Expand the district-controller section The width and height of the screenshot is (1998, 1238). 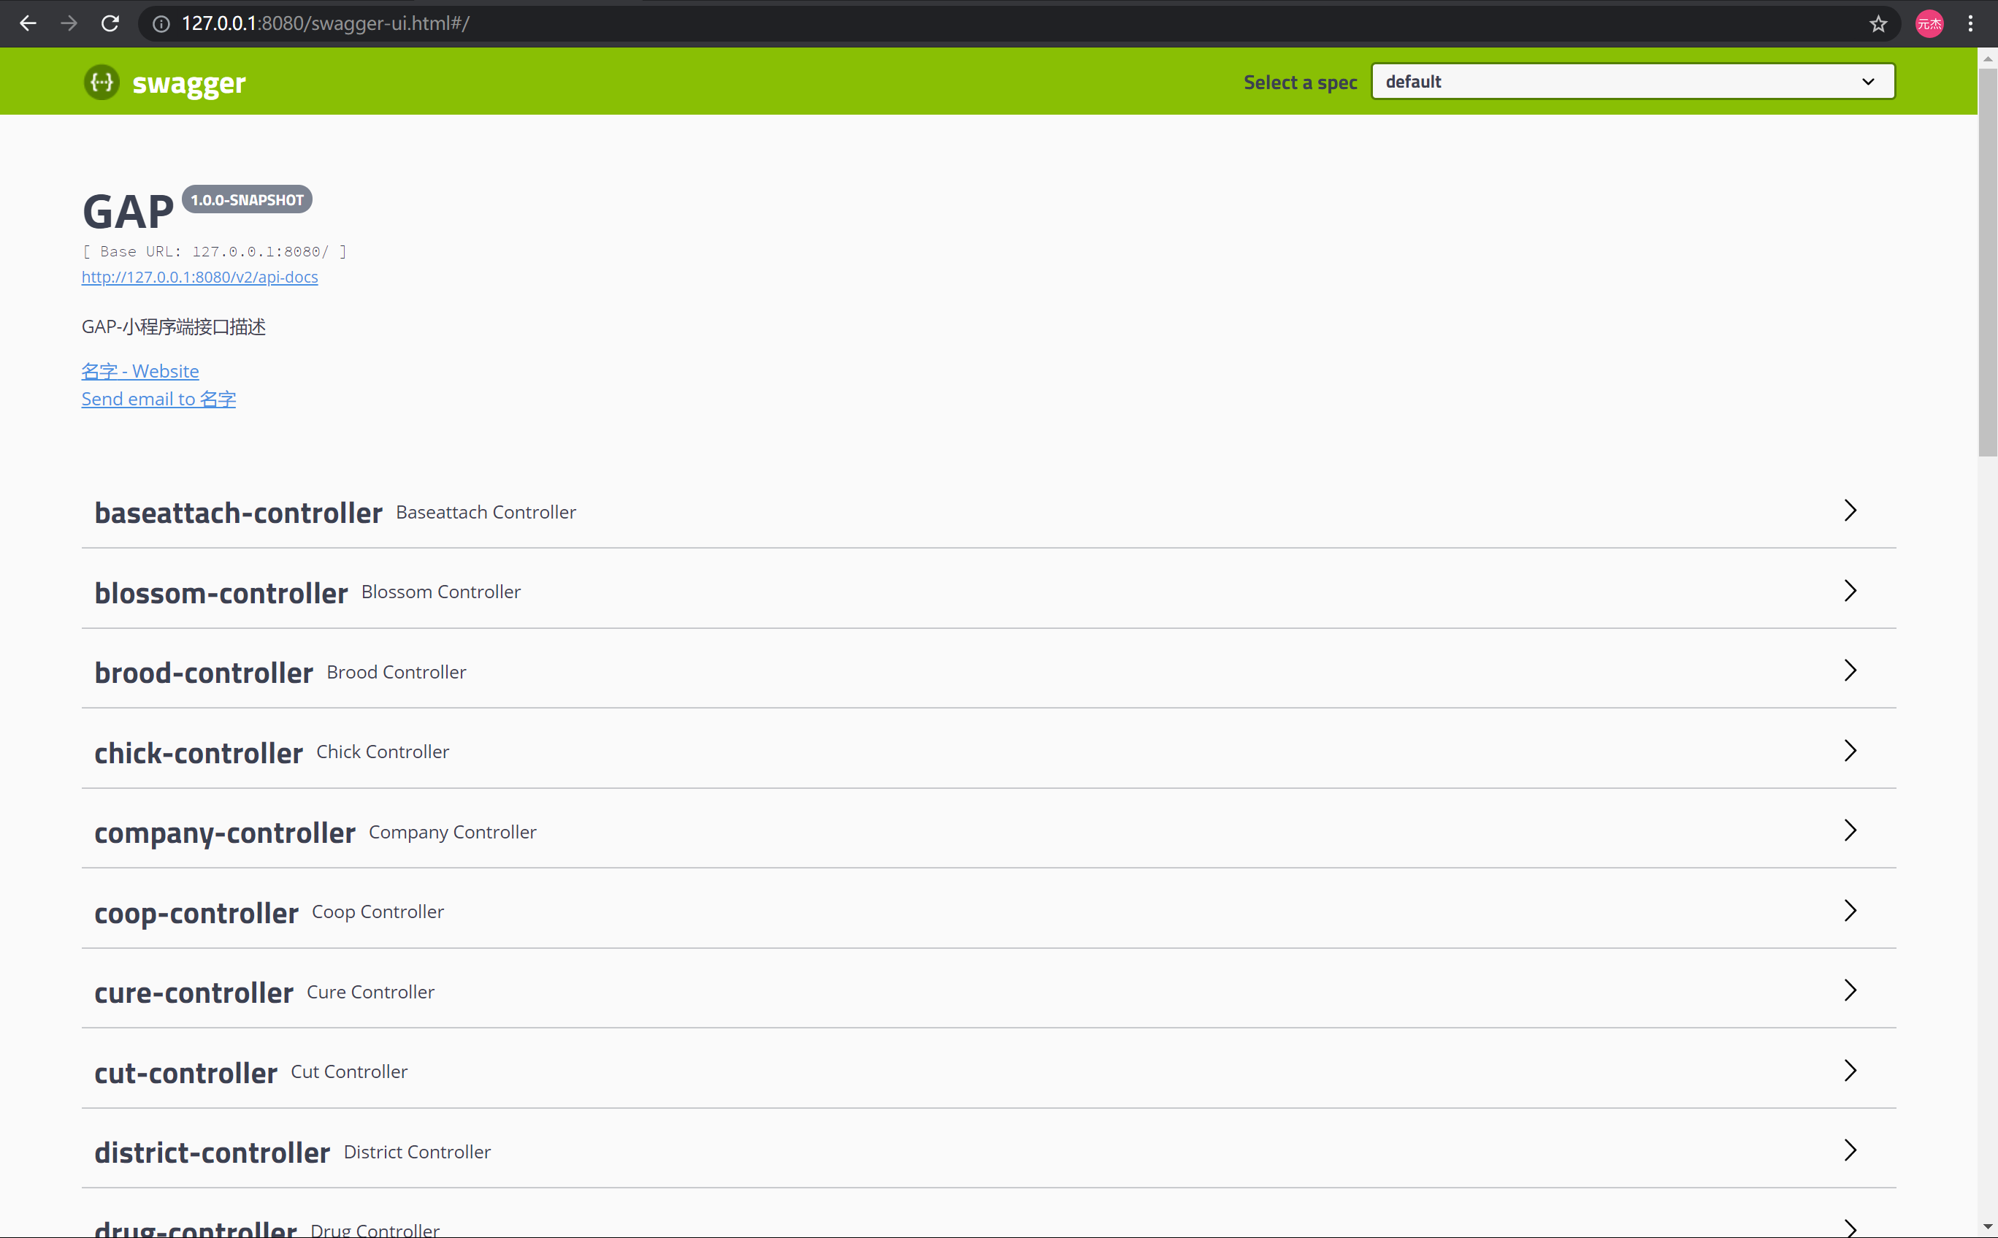coord(212,1152)
